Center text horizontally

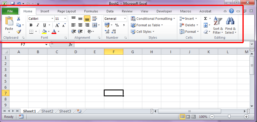pos(80,25)
